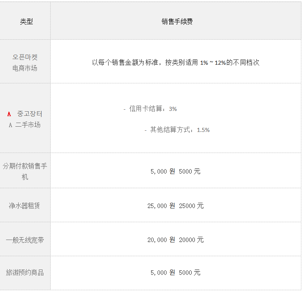Select the Korean text 중고장터
The width and height of the screenshot is (303, 291).
pyautogui.click(x=30, y=114)
